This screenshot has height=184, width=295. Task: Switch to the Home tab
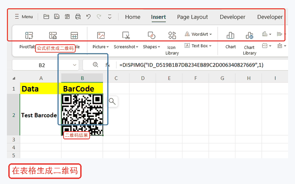(133, 17)
